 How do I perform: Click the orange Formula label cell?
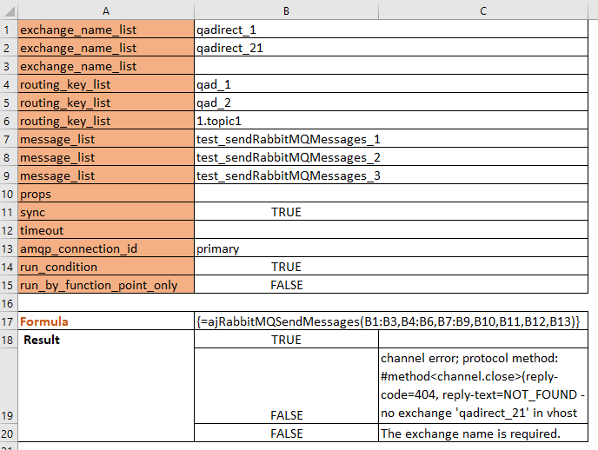coord(104,321)
